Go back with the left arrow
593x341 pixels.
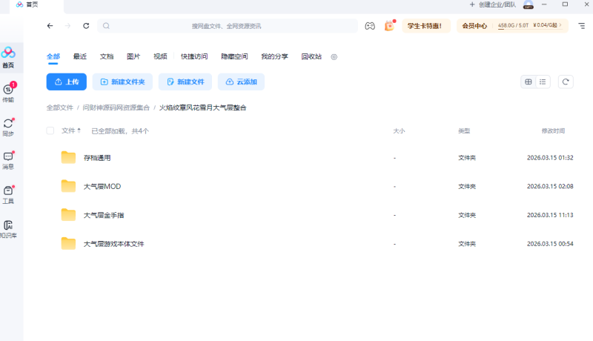coord(50,26)
